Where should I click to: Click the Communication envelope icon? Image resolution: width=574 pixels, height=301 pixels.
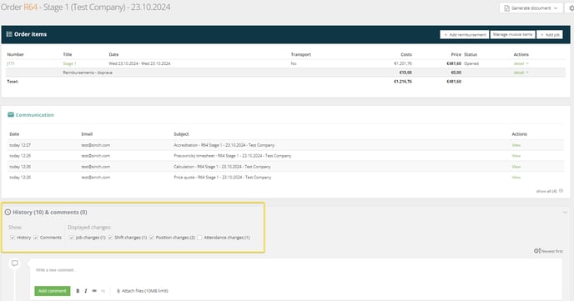[11, 115]
